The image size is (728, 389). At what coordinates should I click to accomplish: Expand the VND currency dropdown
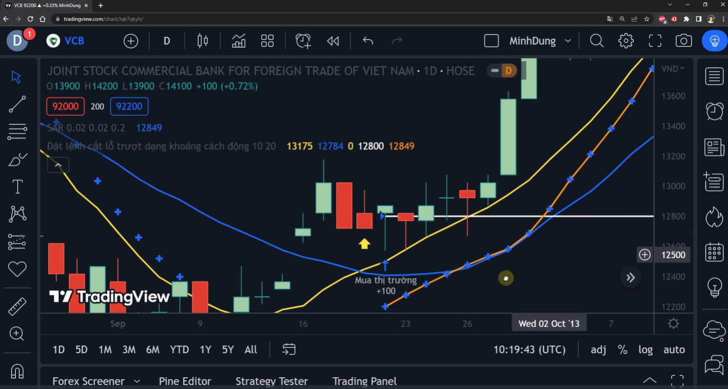pyautogui.click(x=673, y=69)
